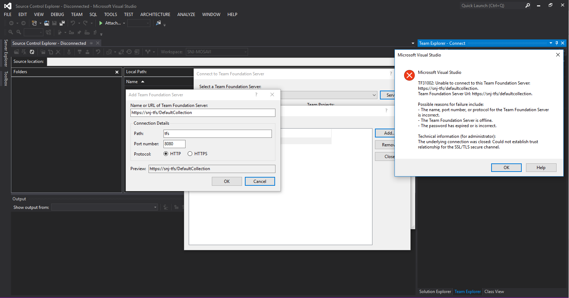Viewport: 569px width, 298px height.
Task: Click the Find in Files toolbar icon
Action: pos(158,23)
